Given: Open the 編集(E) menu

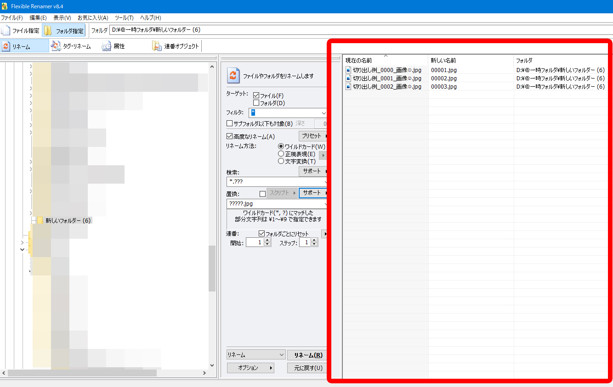Looking at the screenshot, I should (38, 18).
